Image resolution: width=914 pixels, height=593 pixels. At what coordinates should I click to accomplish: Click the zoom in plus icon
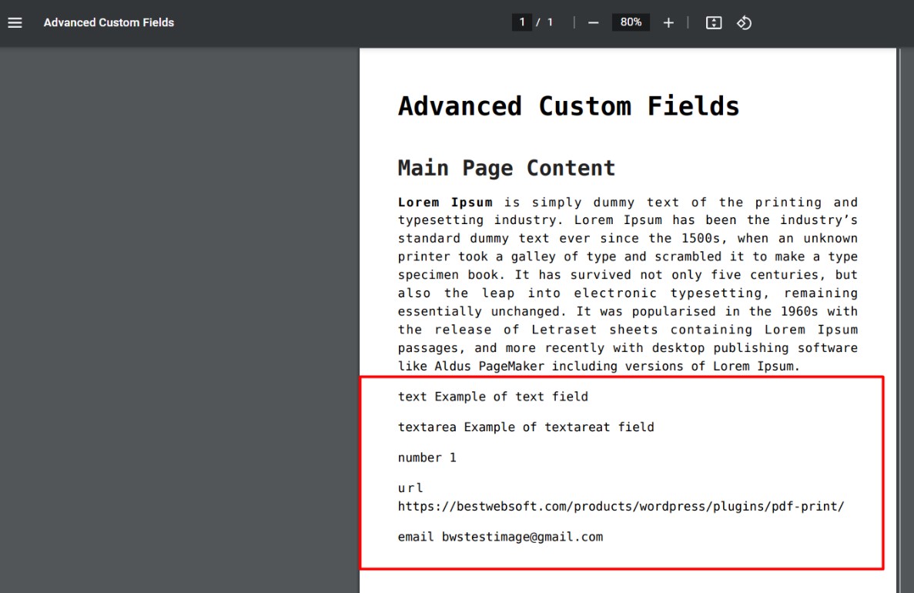pos(668,22)
